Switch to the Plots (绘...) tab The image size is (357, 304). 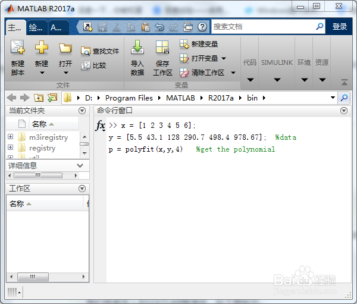point(36,27)
